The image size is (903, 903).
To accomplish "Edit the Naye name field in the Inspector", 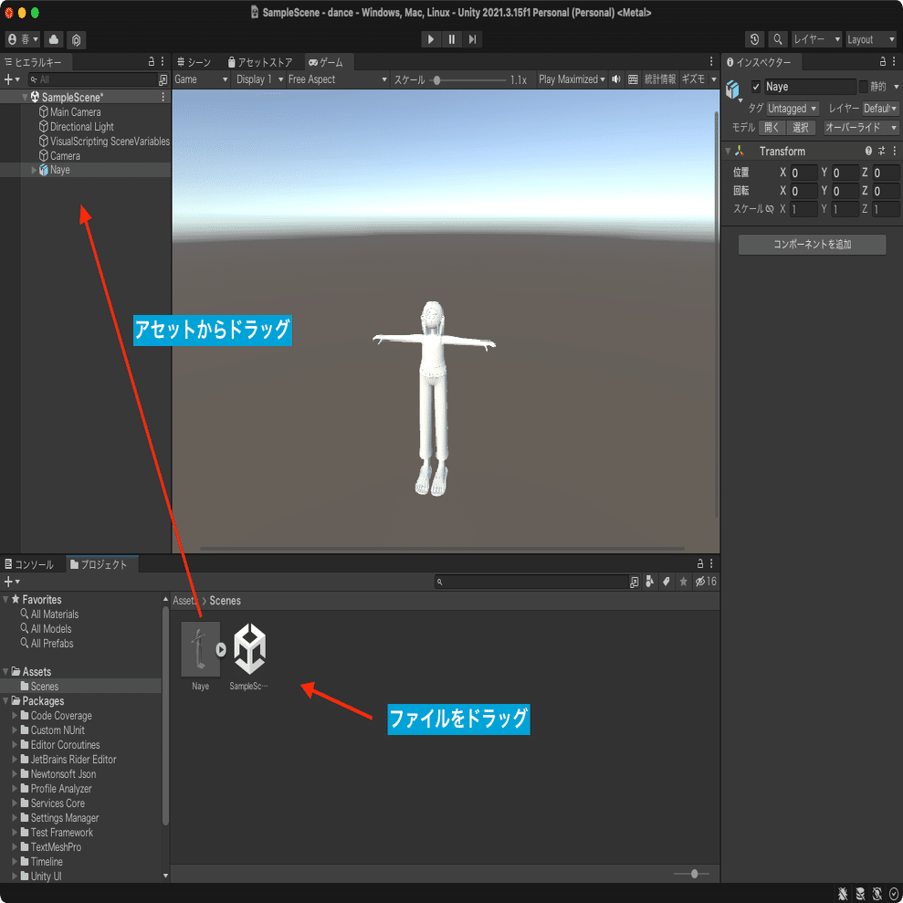I will (810, 87).
